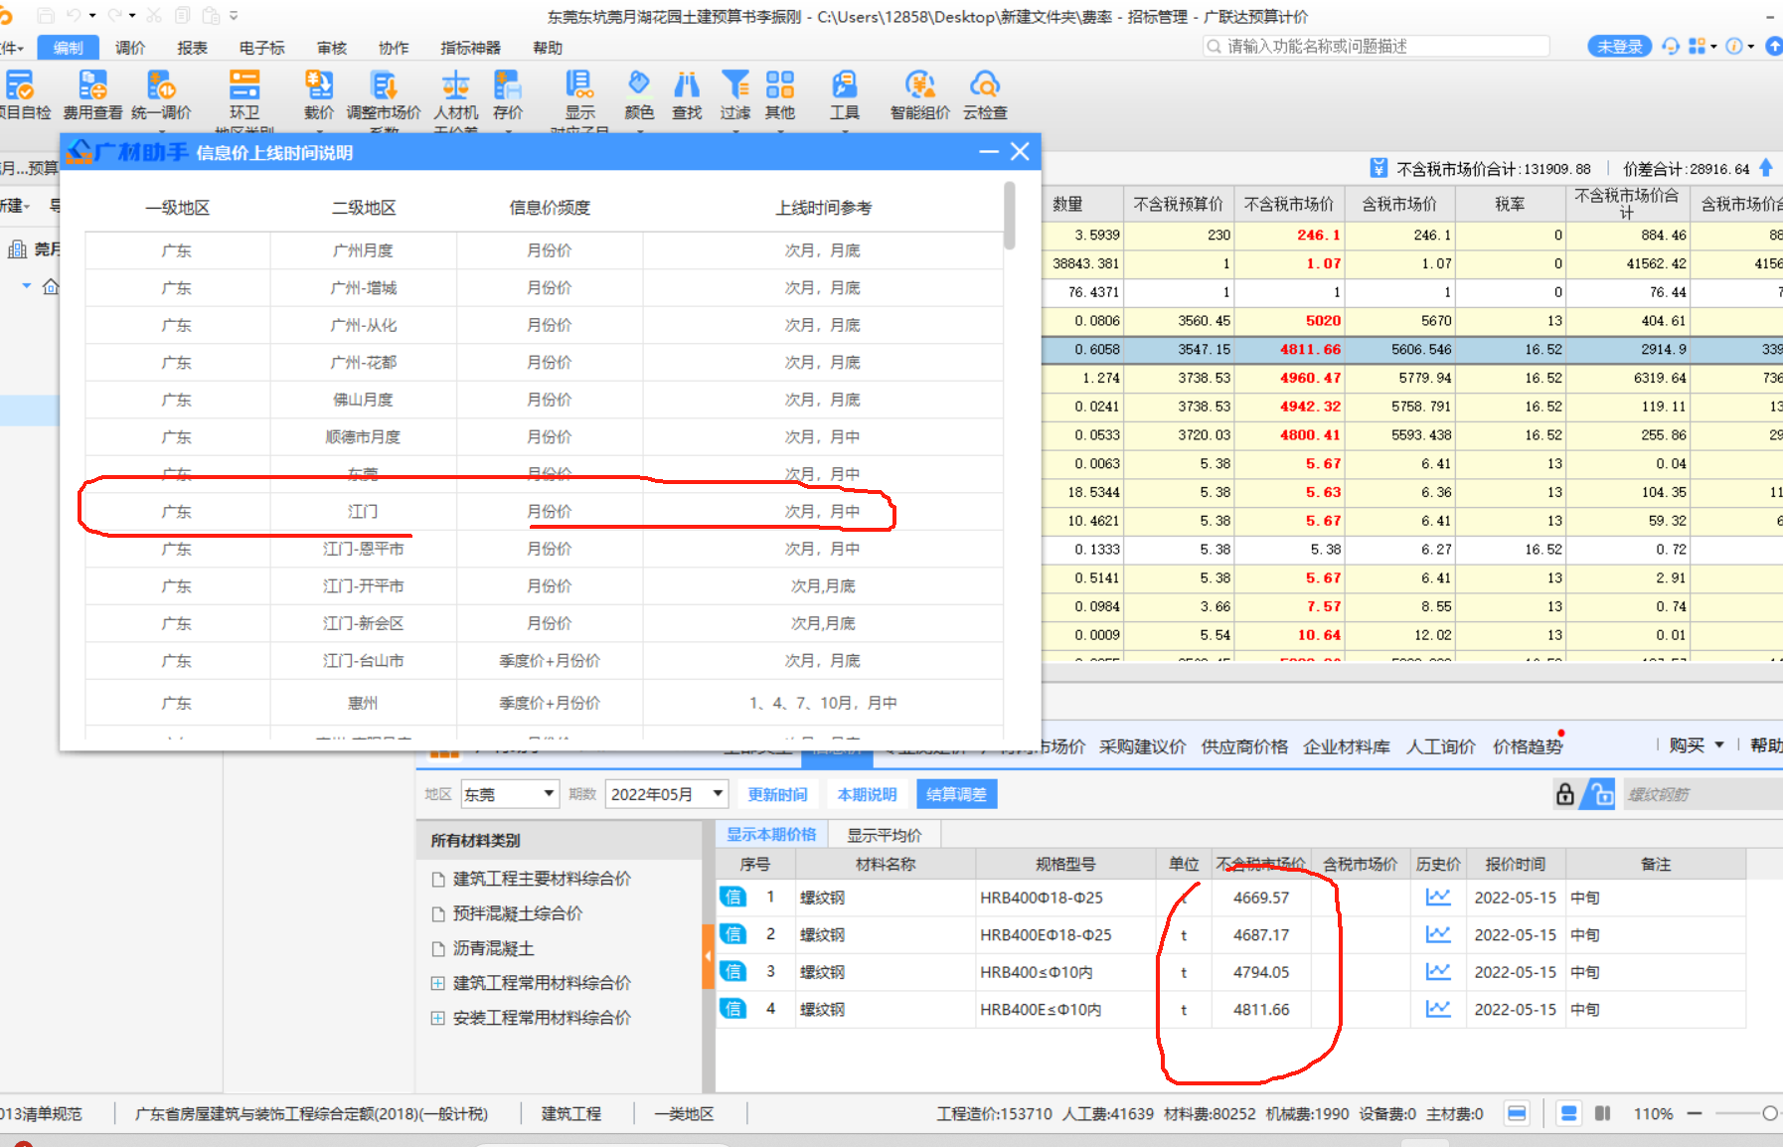This screenshot has height=1147, width=1783.
Task: Open the 购买 dropdown arrow
Action: (x=1719, y=744)
